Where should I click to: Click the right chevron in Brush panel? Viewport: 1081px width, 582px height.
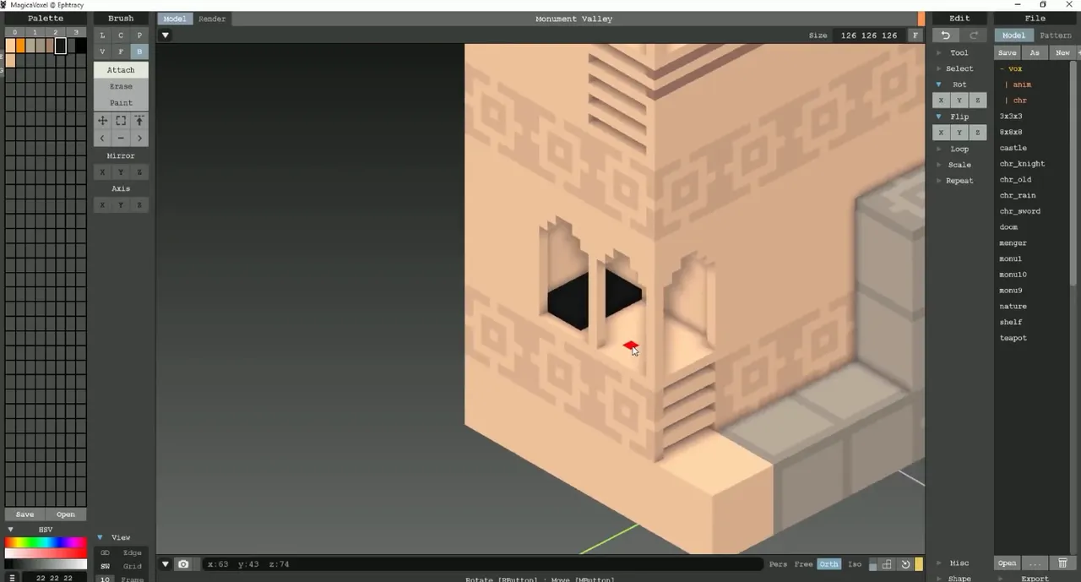pos(139,139)
